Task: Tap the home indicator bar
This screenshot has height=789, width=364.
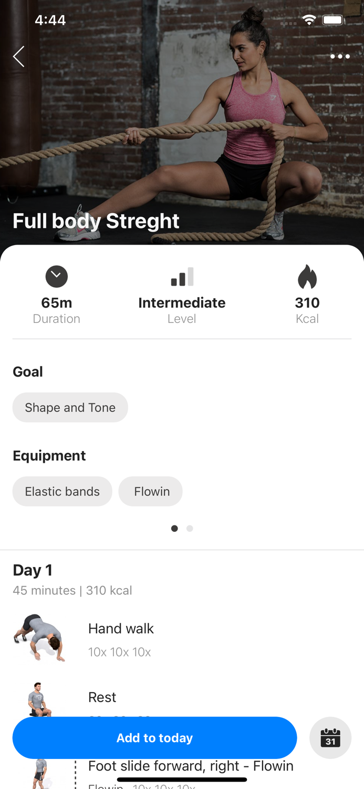Action: [182, 778]
